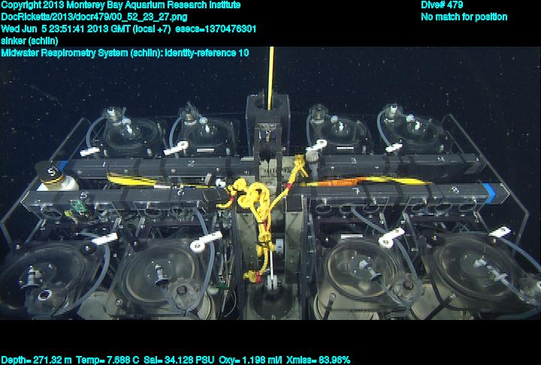Click the vertical yellow tether line
This screenshot has height=365, width=541.
(x=271, y=75)
